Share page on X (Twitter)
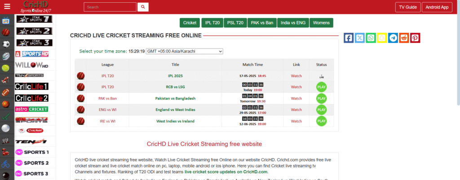The image size is (460, 180). [360, 38]
